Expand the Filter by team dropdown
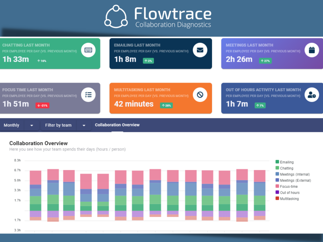Viewport: 323px width, 242px height. point(58,125)
